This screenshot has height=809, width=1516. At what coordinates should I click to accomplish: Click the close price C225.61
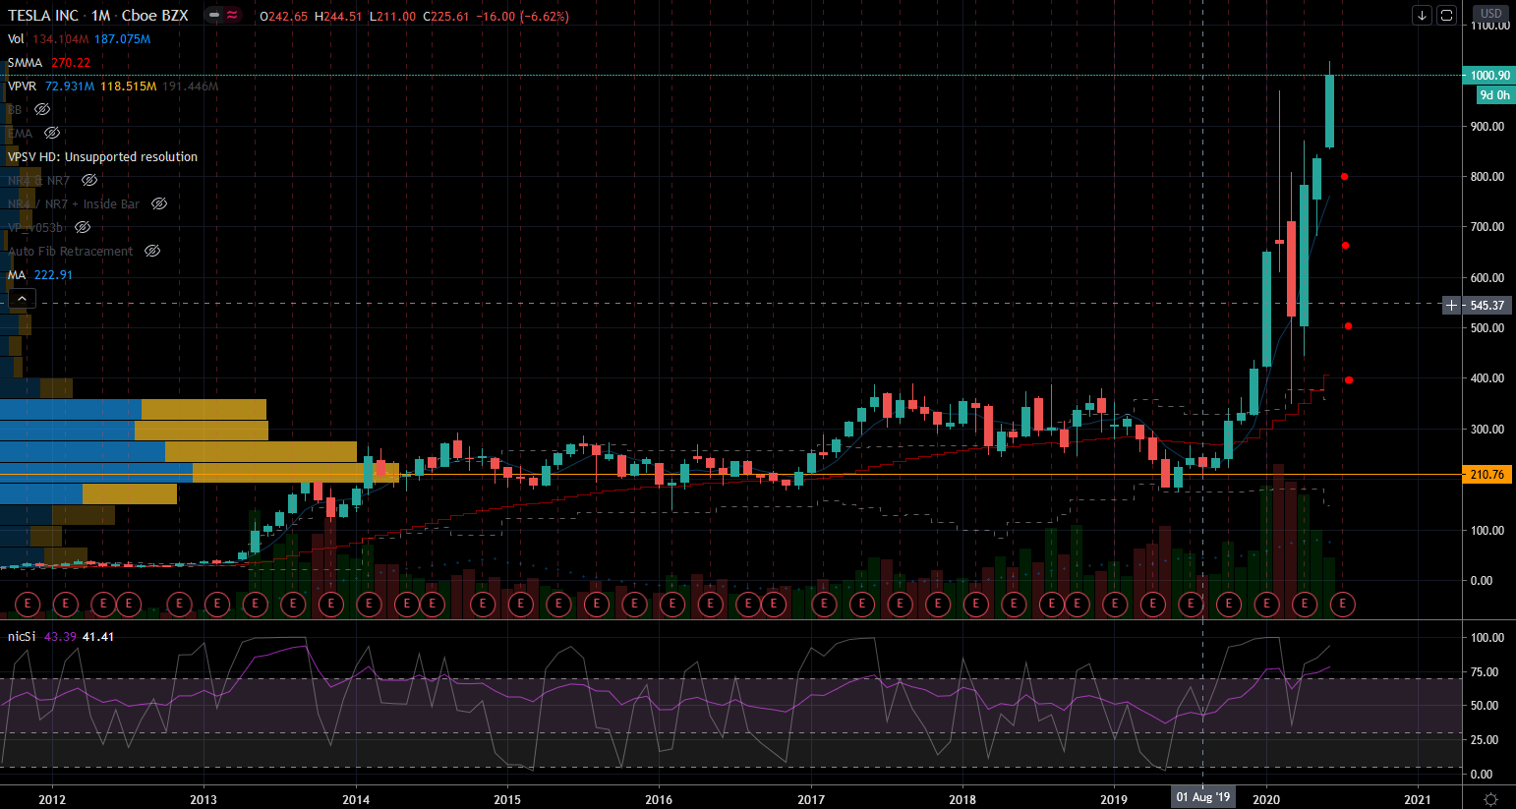tap(447, 16)
